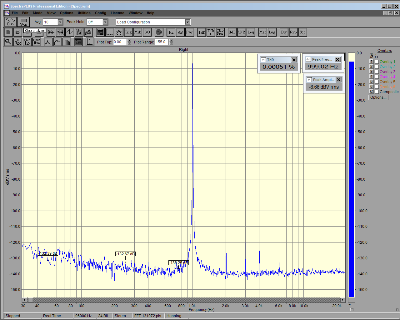The height and width of the screenshot is (320, 400).
Task: Click the IMD measurement button
Action: point(232,32)
